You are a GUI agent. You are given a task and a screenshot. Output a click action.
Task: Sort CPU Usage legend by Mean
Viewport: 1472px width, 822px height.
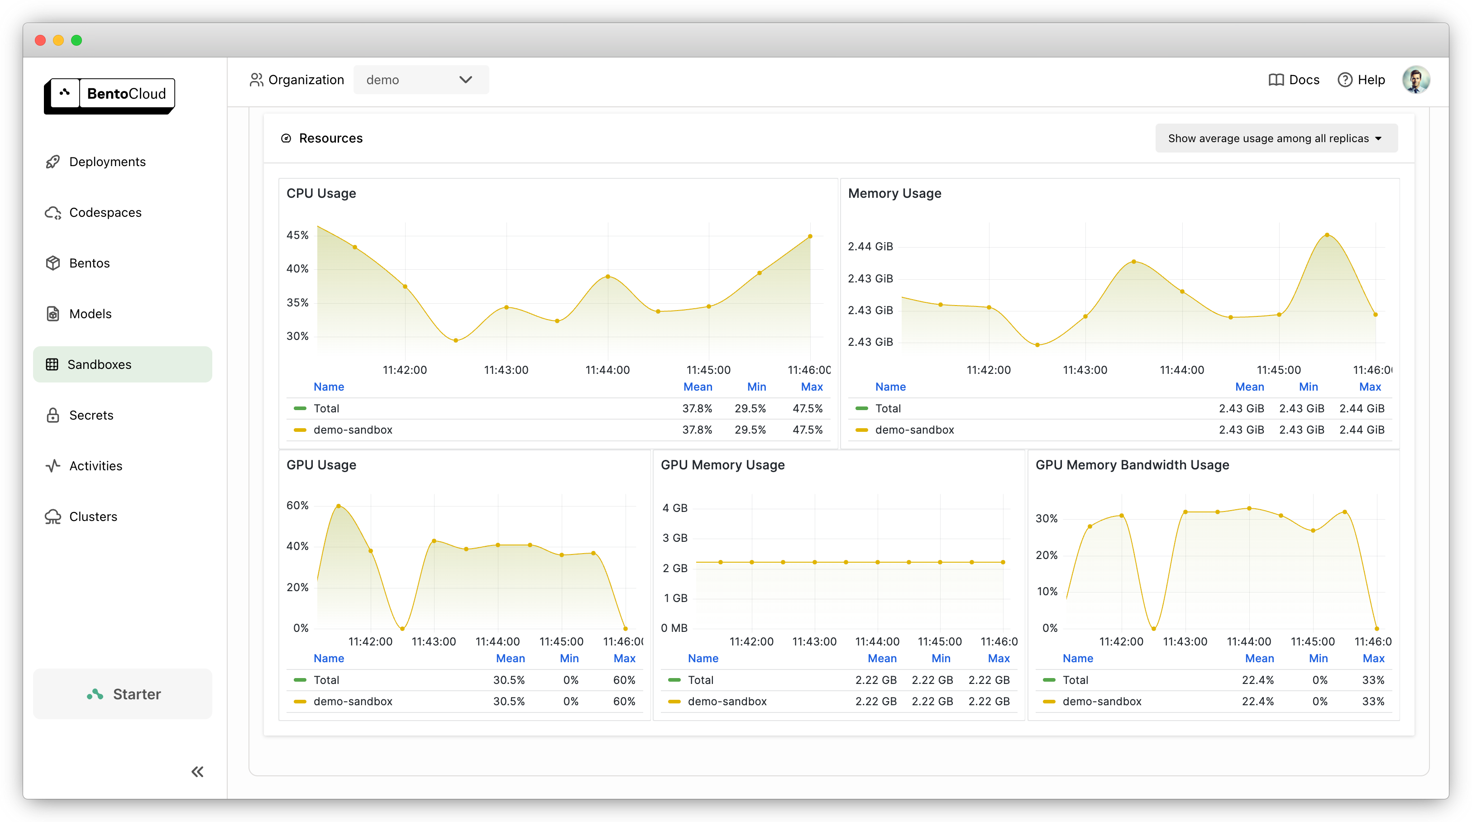698,387
